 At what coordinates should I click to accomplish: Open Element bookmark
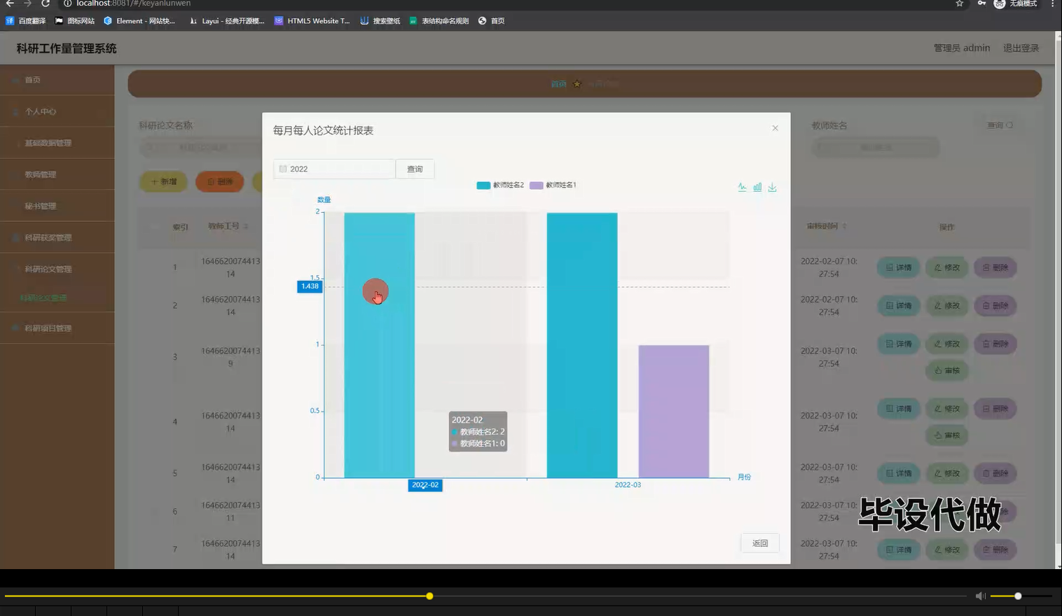pyautogui.click(x=139, y=21)
